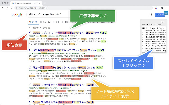Screen dimensions: 169x105
Task: Focus the Google search box
Action: (x=49, y=14)
